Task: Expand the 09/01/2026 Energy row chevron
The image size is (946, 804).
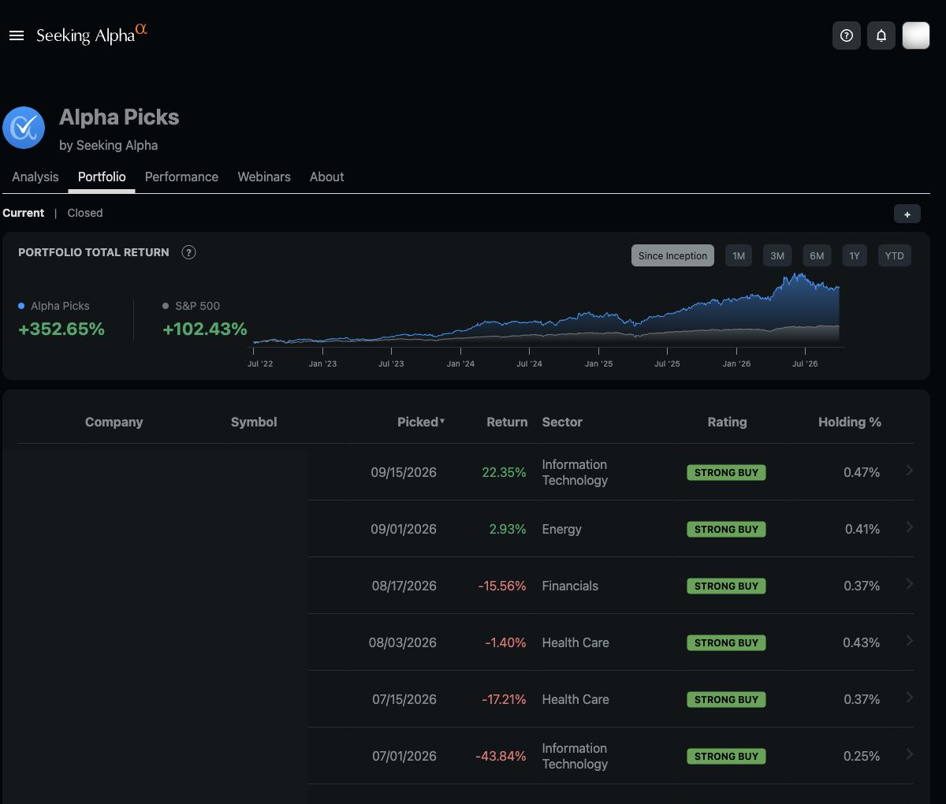Action: [909, 527]
